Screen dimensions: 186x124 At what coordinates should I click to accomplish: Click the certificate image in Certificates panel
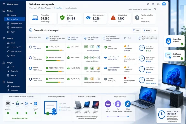[51, 108]
